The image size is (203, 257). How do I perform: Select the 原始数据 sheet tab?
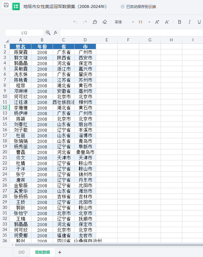[43, 252]
